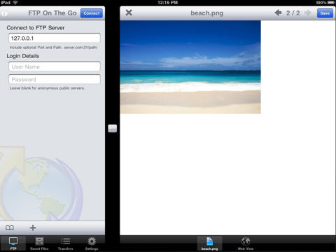Tap the Connect button
Image resolution: width=336 pixels, height=252 pixels.
pos(92,13)
